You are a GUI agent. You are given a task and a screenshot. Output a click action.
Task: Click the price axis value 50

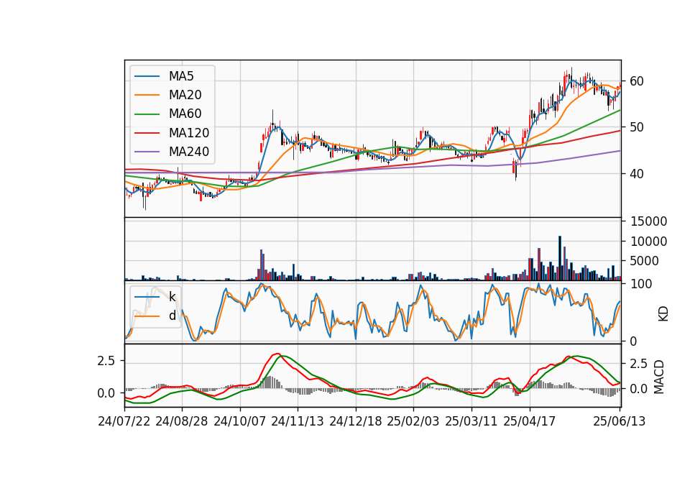click(x=637, y=128)
